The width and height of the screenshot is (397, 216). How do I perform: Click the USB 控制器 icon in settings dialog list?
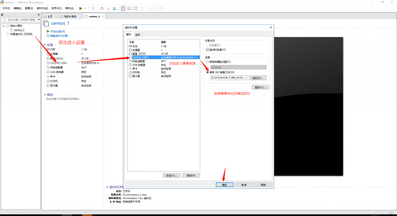pos(130,65)
